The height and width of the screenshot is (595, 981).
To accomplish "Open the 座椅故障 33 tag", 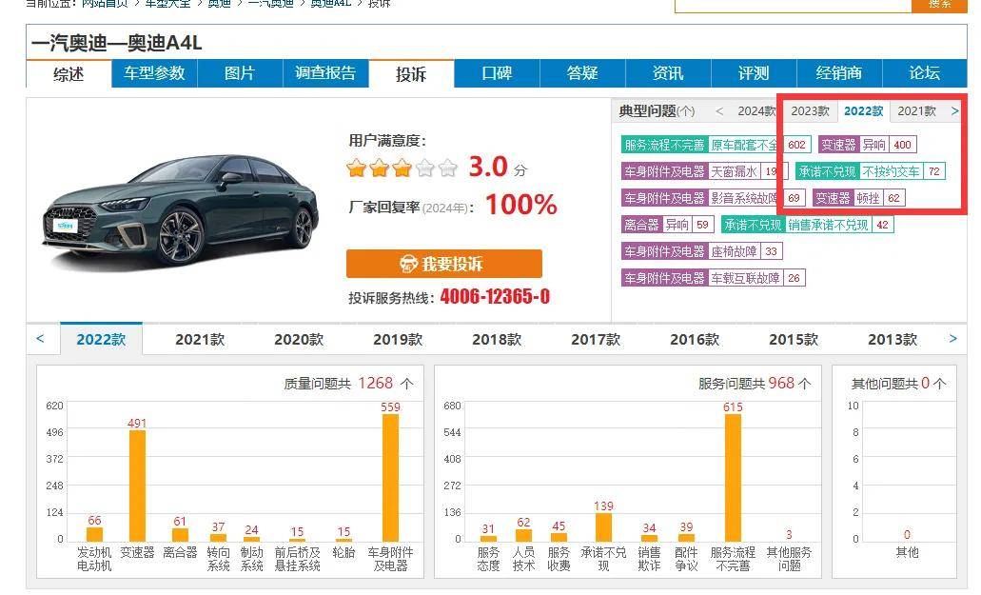I will (702, 251).
